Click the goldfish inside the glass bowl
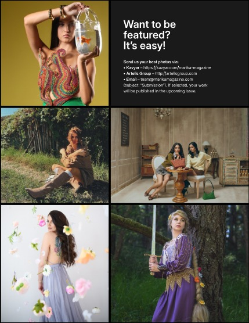The width and height of the screenshot is (249, 323). [x=85, y=40]
